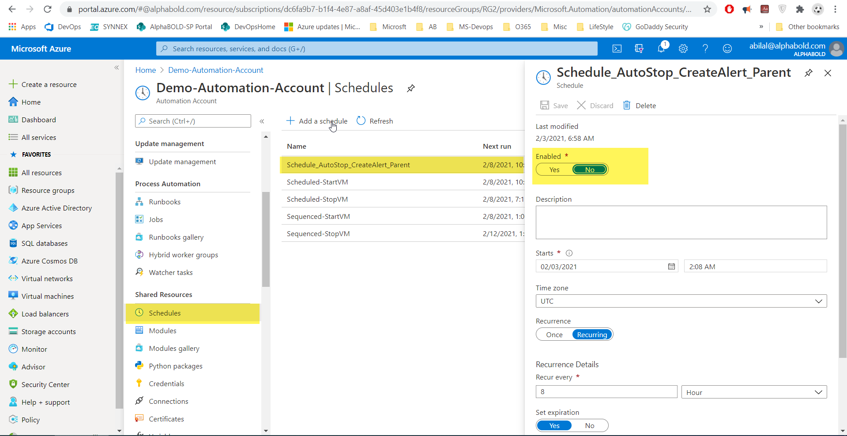Select Schedules under Shared Resources
This screenshot has width=847, height=436.
click(193, 313)
